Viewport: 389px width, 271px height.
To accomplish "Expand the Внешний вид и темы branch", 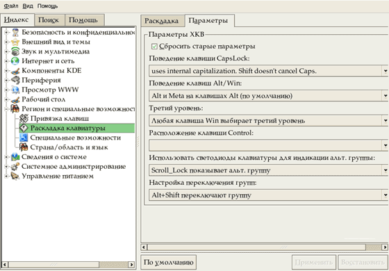I will point(7,42).
